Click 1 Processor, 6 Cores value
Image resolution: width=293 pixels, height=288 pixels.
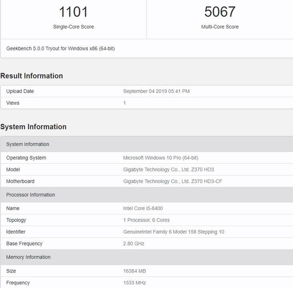pos(146,220)
